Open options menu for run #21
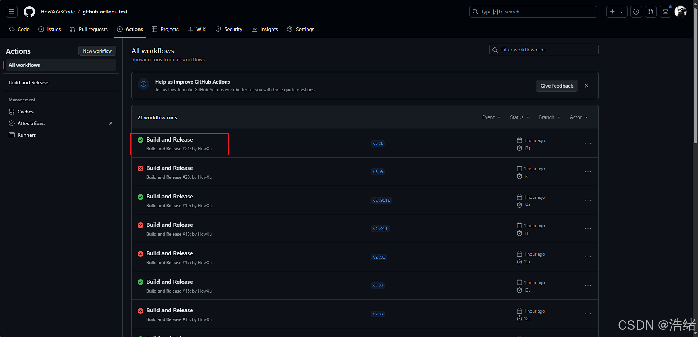The width and height of the screenshot is (698, 337). [588, 143]
